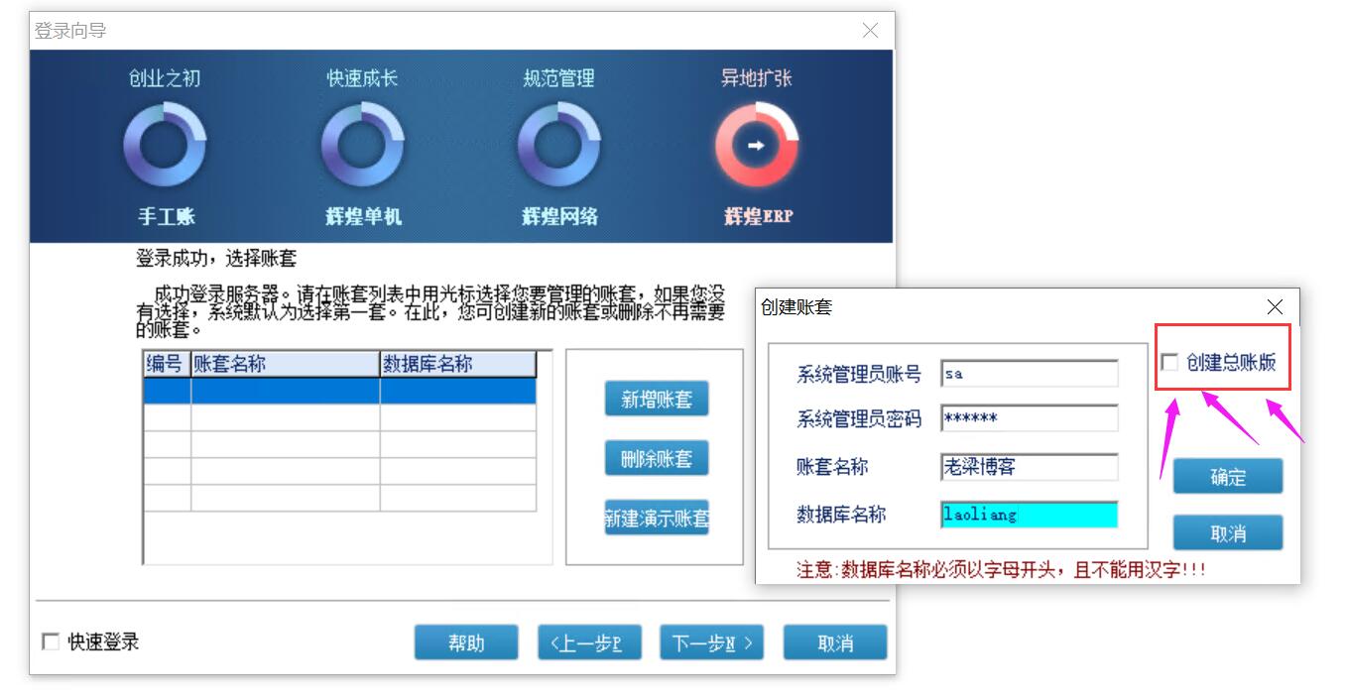This screenshot has width=1345, height=699.
Task: Select the 辉煌单机 ring icon
Action: click(x=362, y=147)
